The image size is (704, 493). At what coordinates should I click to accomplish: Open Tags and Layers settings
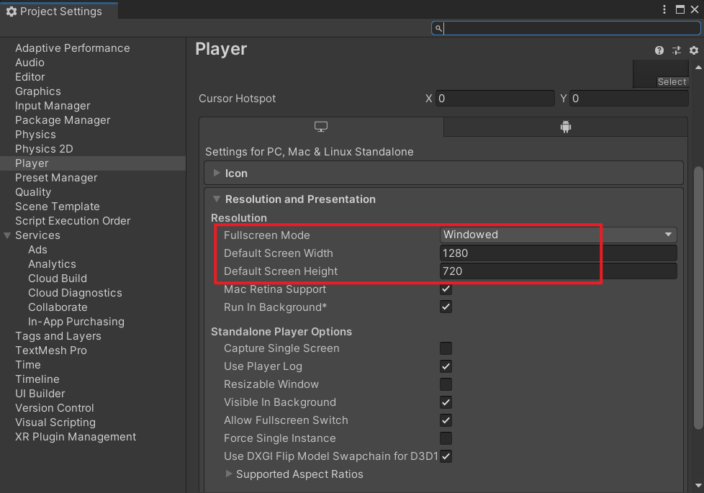[58, 336]
